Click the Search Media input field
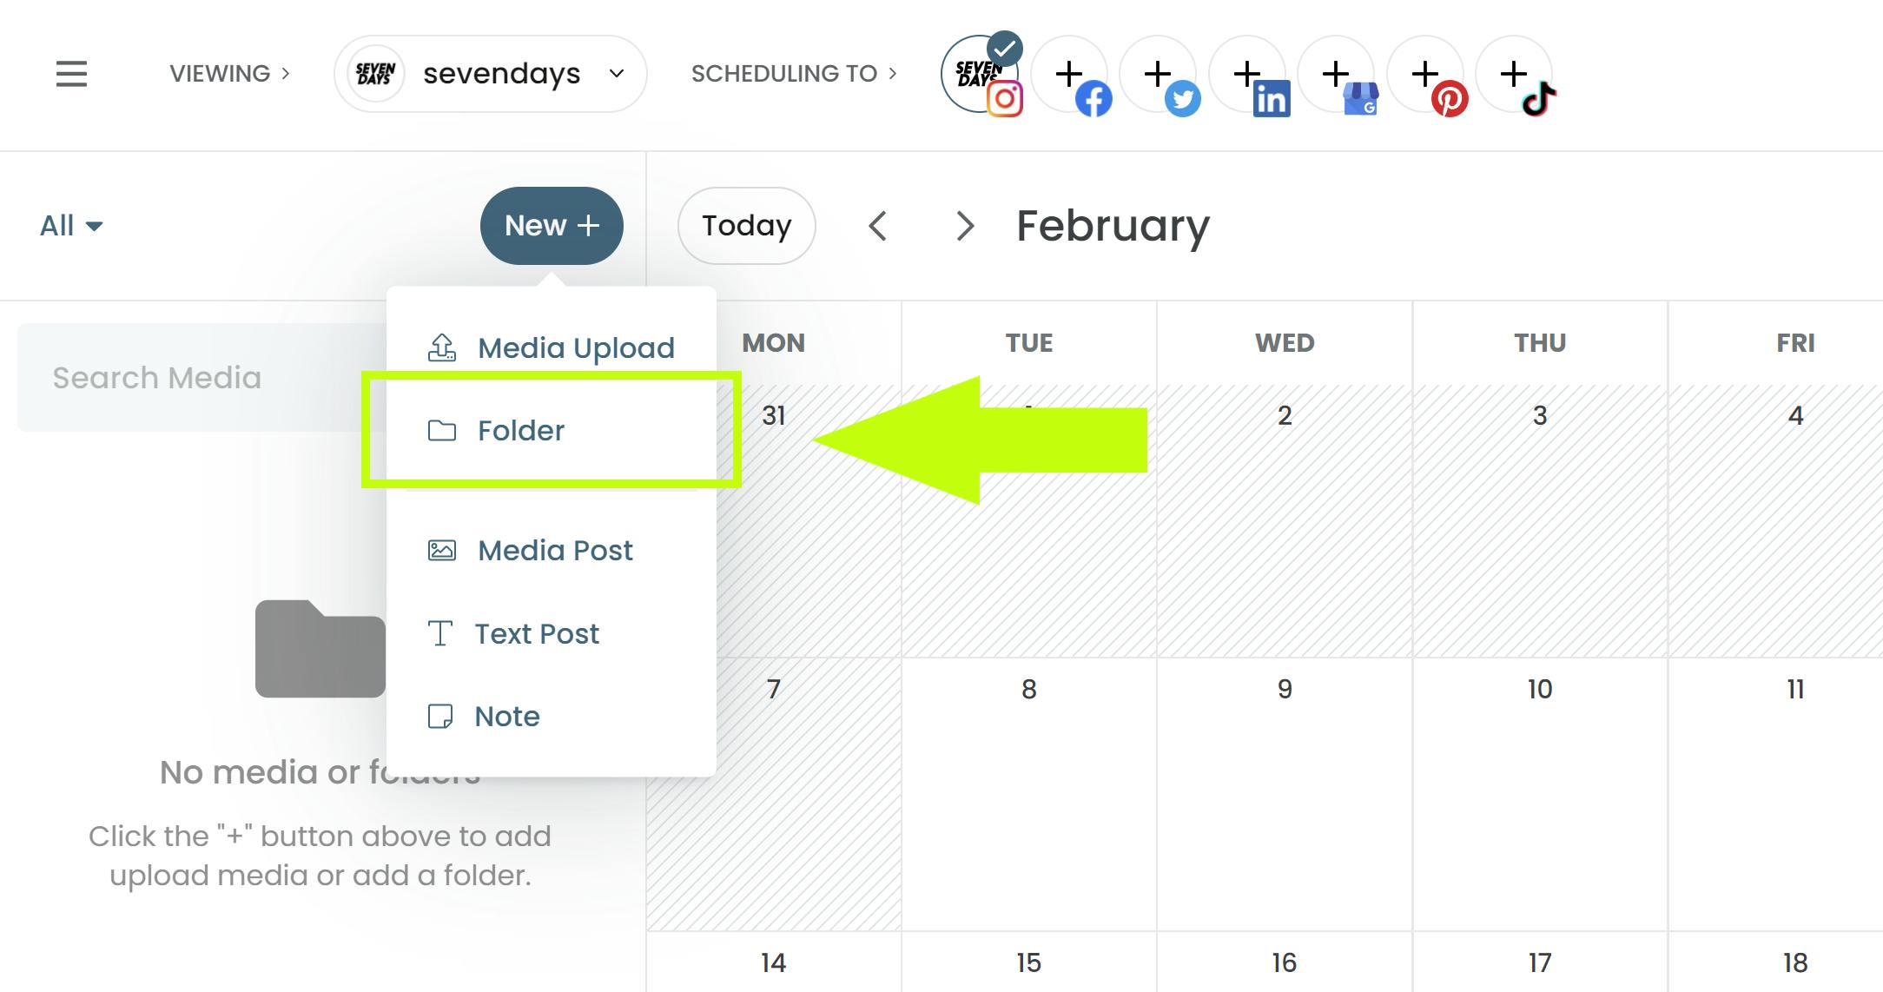This screenshot has height=992, width=1883. pos(195,376)
